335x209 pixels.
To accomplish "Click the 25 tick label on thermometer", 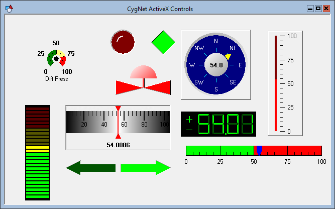I will pos(290,108).
